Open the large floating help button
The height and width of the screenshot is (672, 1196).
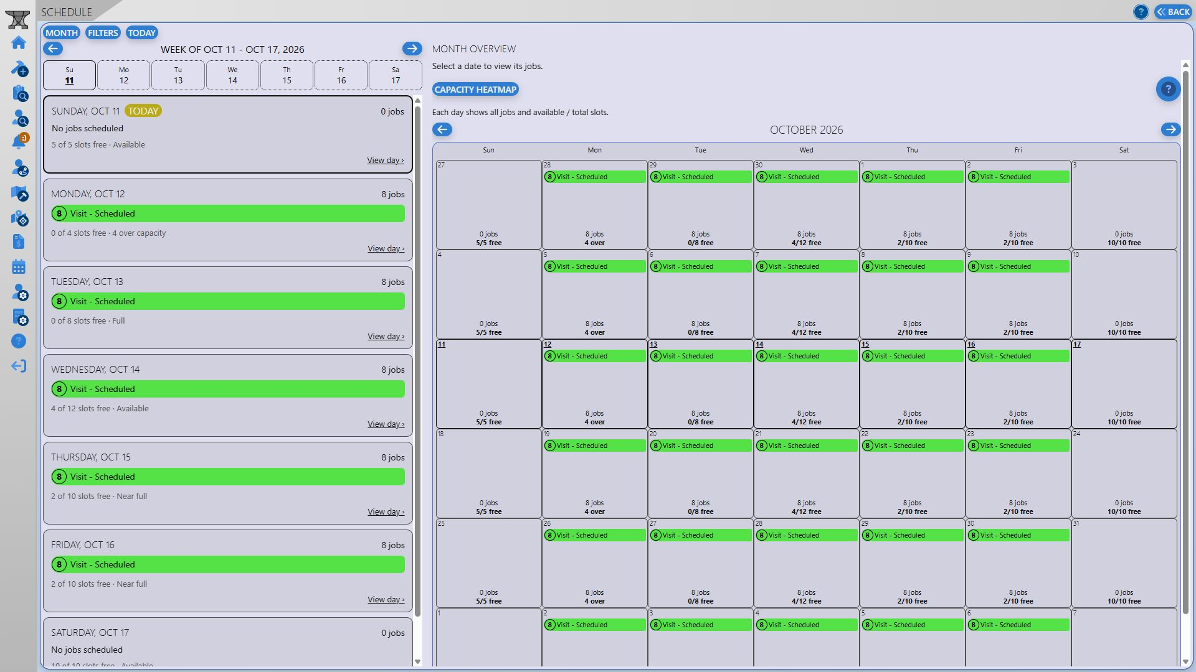click(1168, 89)
